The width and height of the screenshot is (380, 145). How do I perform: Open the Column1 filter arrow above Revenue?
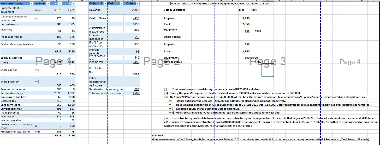pos(105,3)
